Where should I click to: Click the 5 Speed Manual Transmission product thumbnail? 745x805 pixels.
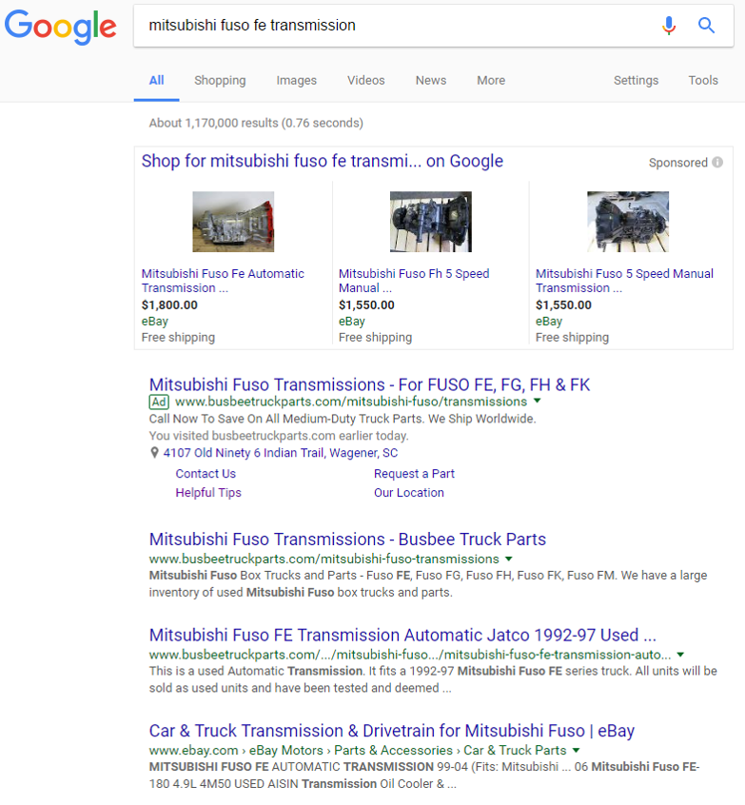pyautogui.click(x=628, y=222)
